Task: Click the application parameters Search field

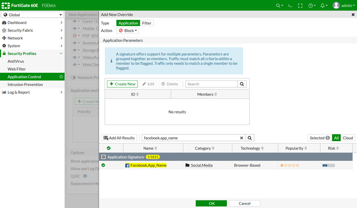Action: 212,84
